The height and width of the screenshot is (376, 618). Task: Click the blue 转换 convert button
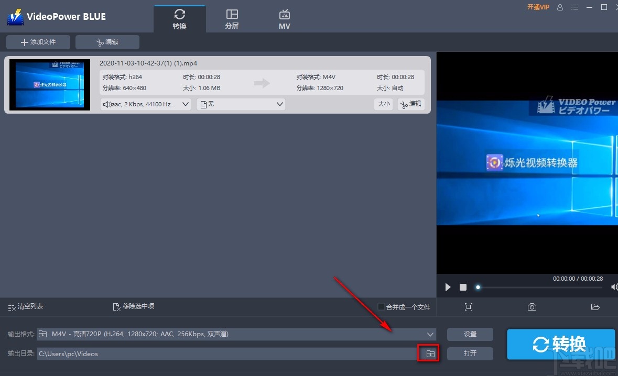[x=560, y=344]
